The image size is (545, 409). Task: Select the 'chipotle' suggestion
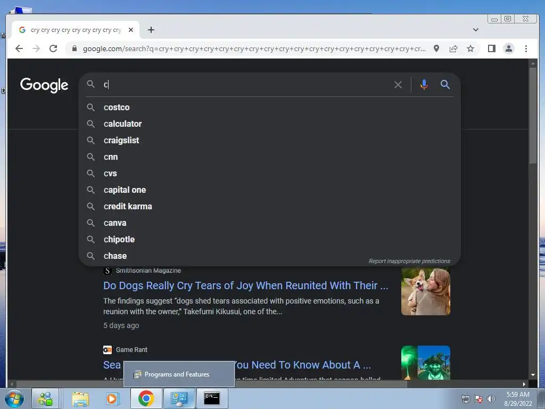click(x=270, y=239)
